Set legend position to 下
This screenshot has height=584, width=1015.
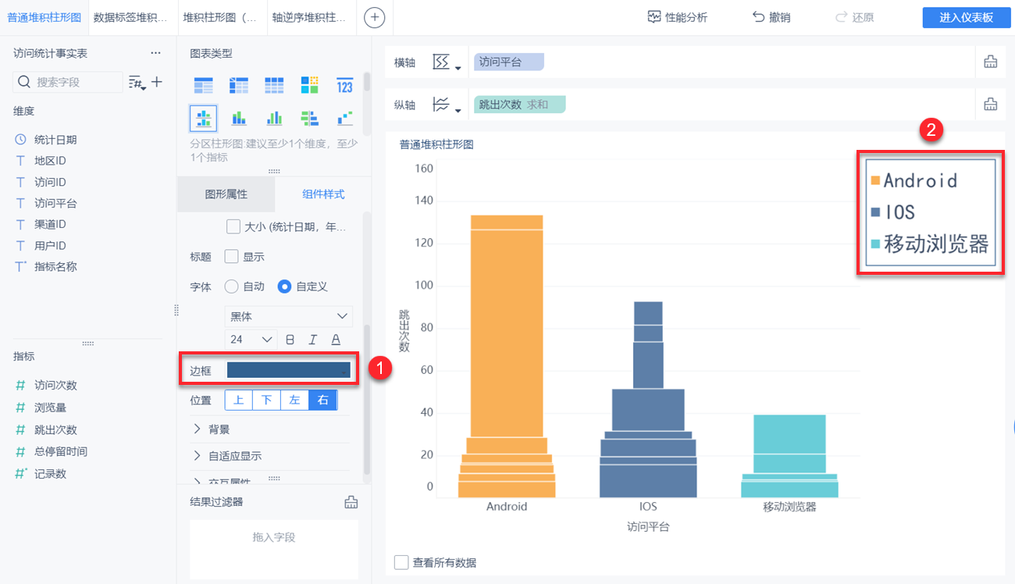click(267, 401)
